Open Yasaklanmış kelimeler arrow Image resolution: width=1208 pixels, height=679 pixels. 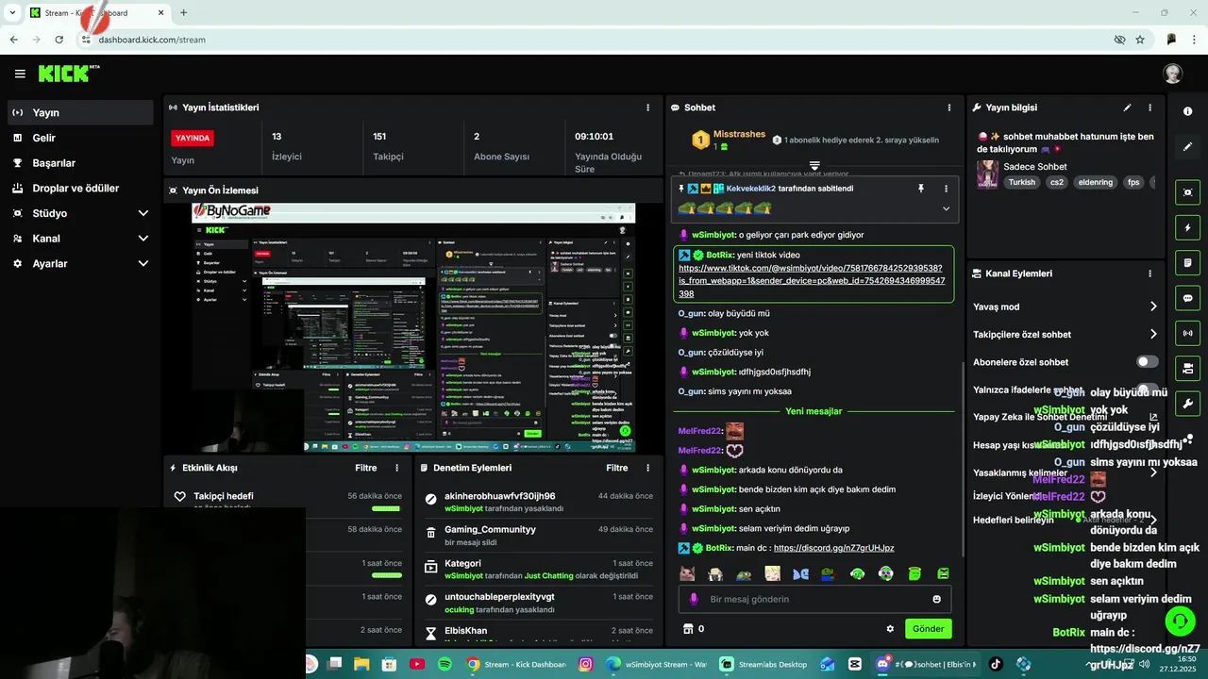[x=1152, y=472]
